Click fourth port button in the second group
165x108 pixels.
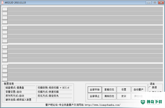coord(5,41)
